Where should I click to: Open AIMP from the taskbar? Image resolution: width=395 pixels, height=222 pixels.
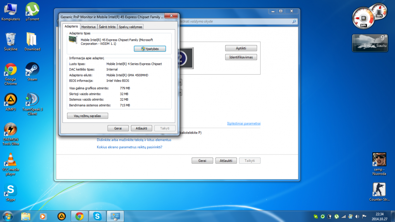coord(61,216)
